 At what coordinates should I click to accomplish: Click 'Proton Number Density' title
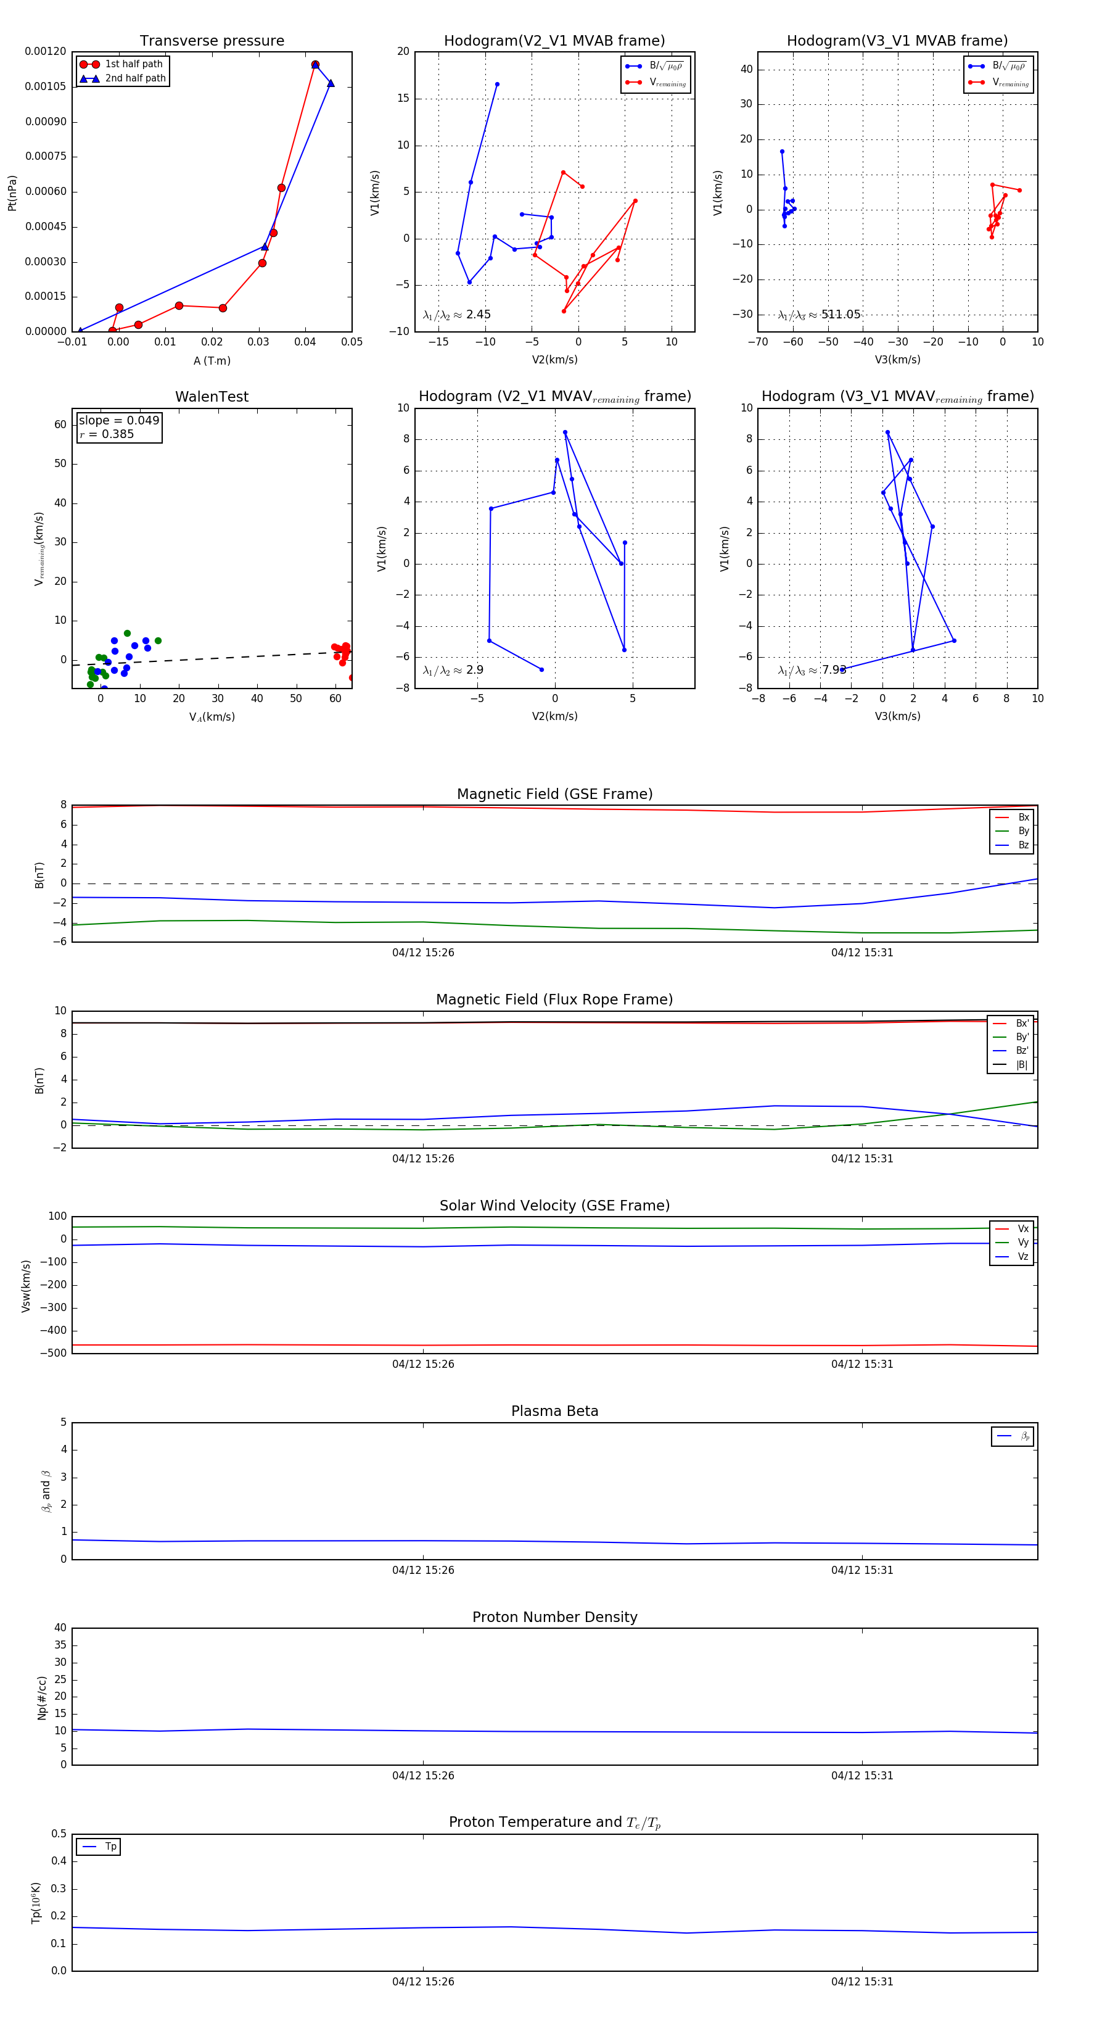554,1617
